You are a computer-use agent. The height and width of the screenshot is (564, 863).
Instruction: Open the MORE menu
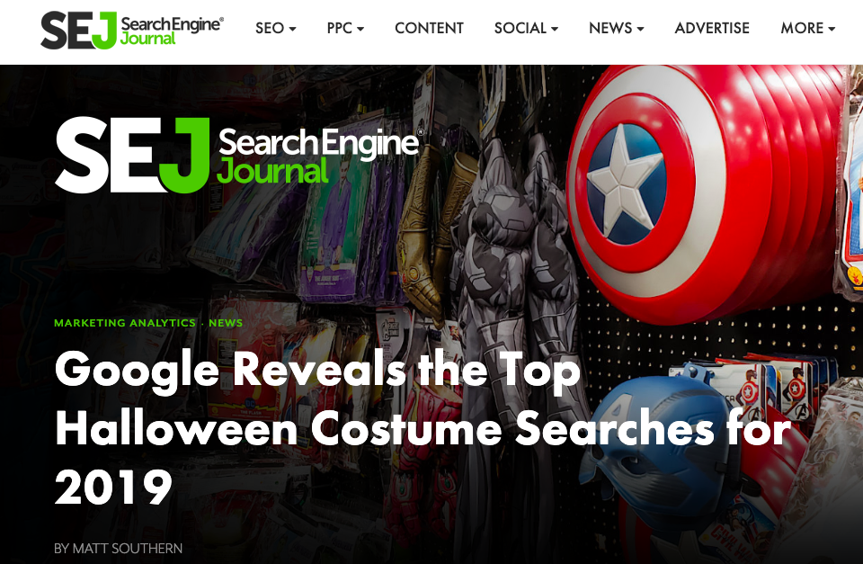[x=808, y=28]
